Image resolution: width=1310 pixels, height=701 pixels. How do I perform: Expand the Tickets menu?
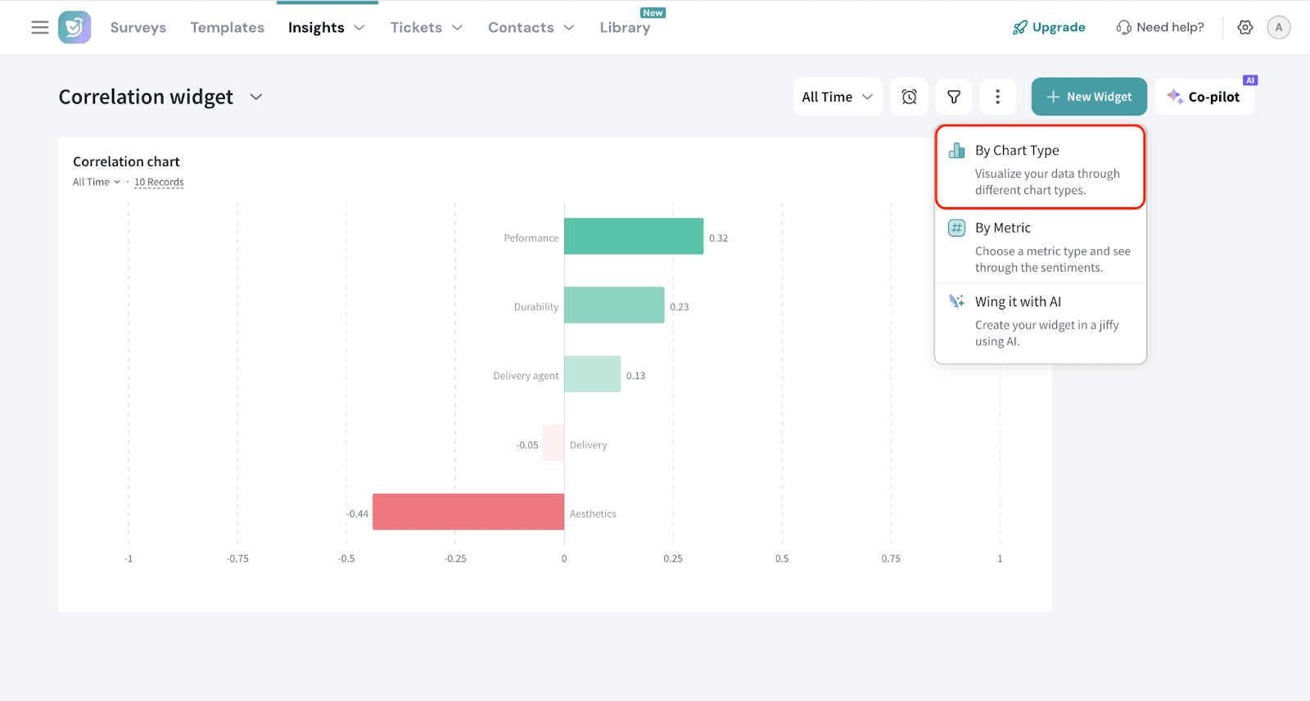(x=426, y=27)
